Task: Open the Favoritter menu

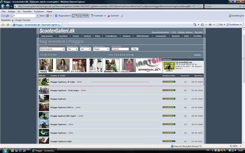Action: (x=27, y=11)
